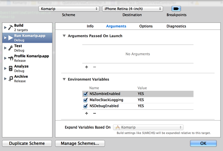
Task: Click the Komarip app icon in the Expand Variables popup
Action: click(117, 127)
